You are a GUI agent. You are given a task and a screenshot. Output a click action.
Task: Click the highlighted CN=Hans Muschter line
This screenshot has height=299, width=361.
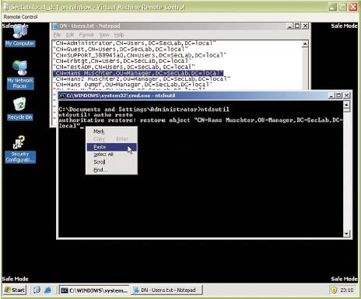tap(138, 73)
